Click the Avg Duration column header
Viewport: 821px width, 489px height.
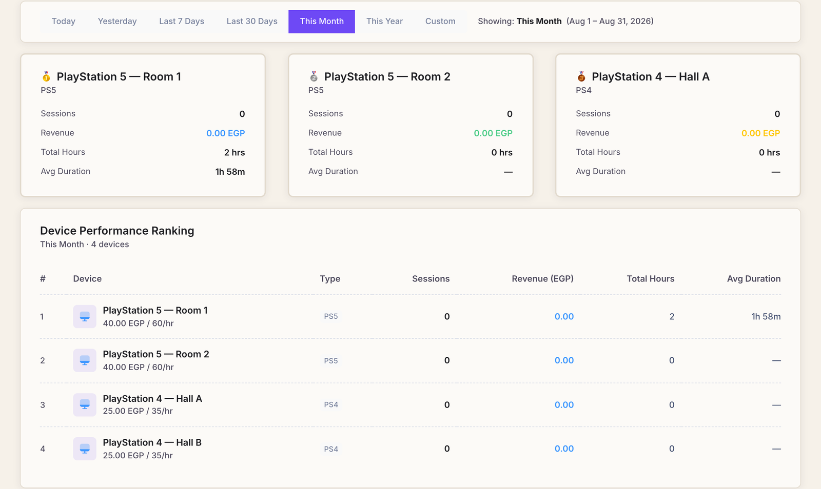(754, 279)
